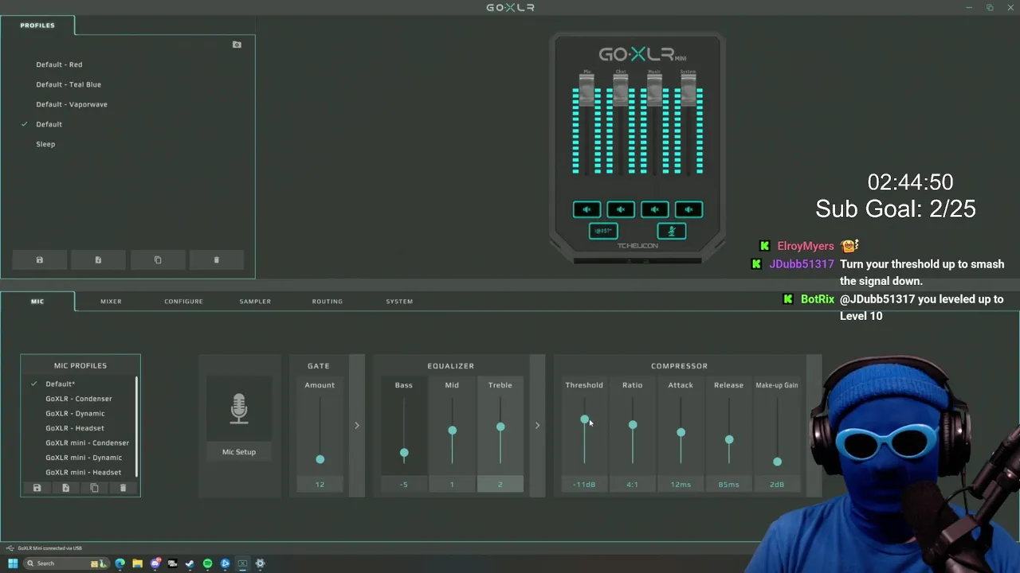The height and width of the screenshot is (573, 1020).
Task: Select the Mic tab
Action: (37, 302)
